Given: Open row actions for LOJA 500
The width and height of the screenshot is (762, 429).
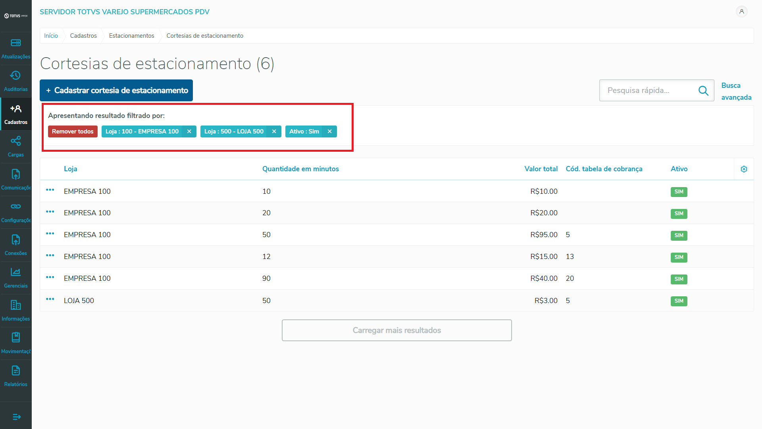Looking at the screenshot, I should (50, 299).
